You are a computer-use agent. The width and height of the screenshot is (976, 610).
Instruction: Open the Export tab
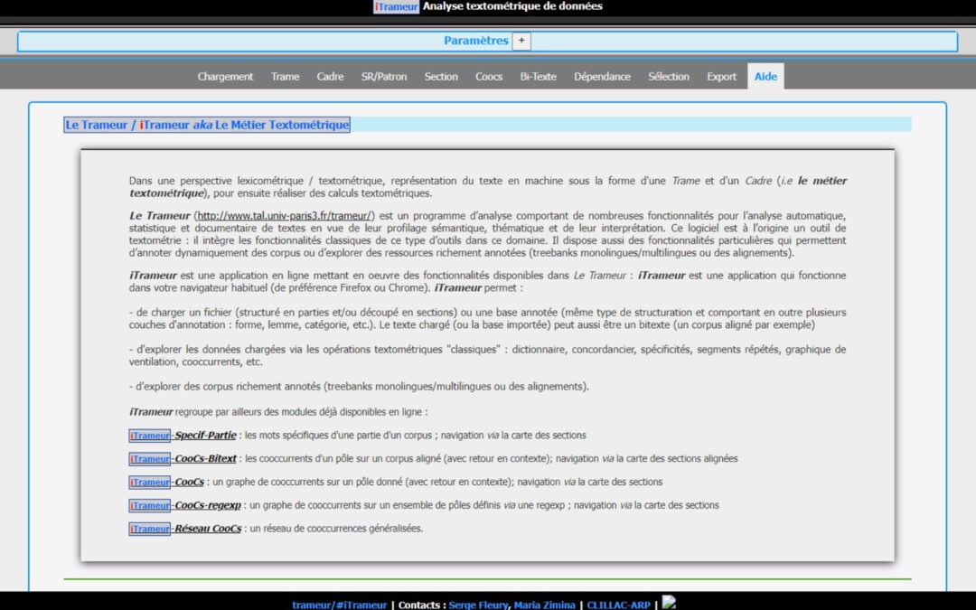coord(721,77)
